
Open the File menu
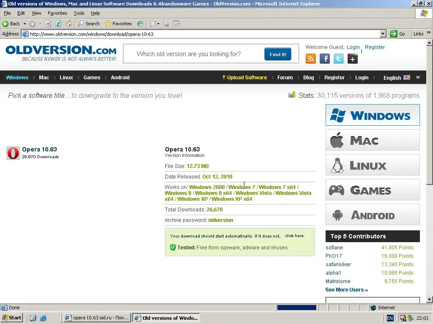(7, 13)
